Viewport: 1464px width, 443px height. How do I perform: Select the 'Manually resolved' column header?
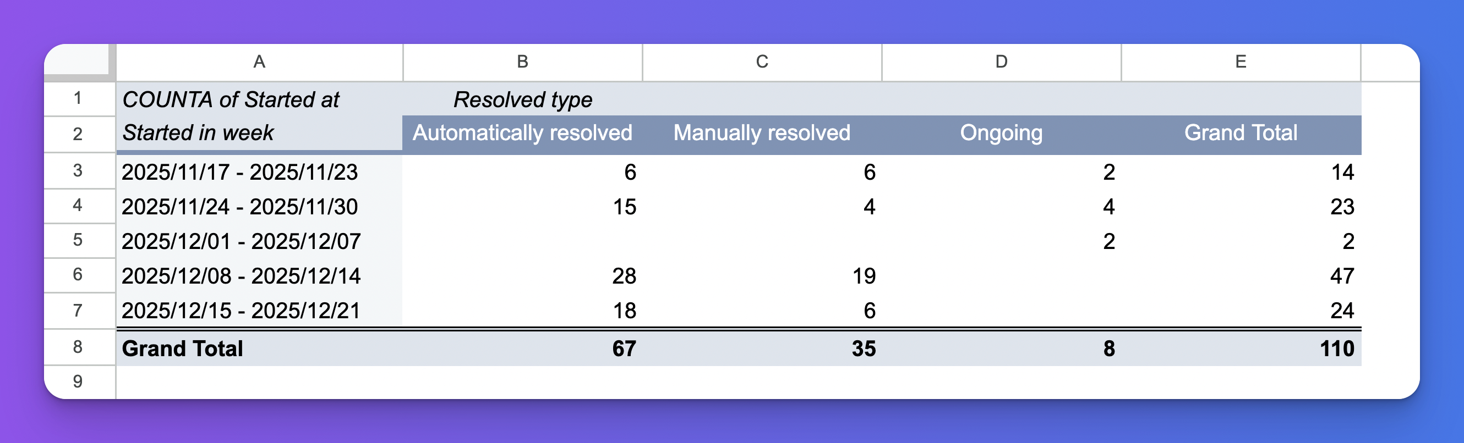[761, 132]
